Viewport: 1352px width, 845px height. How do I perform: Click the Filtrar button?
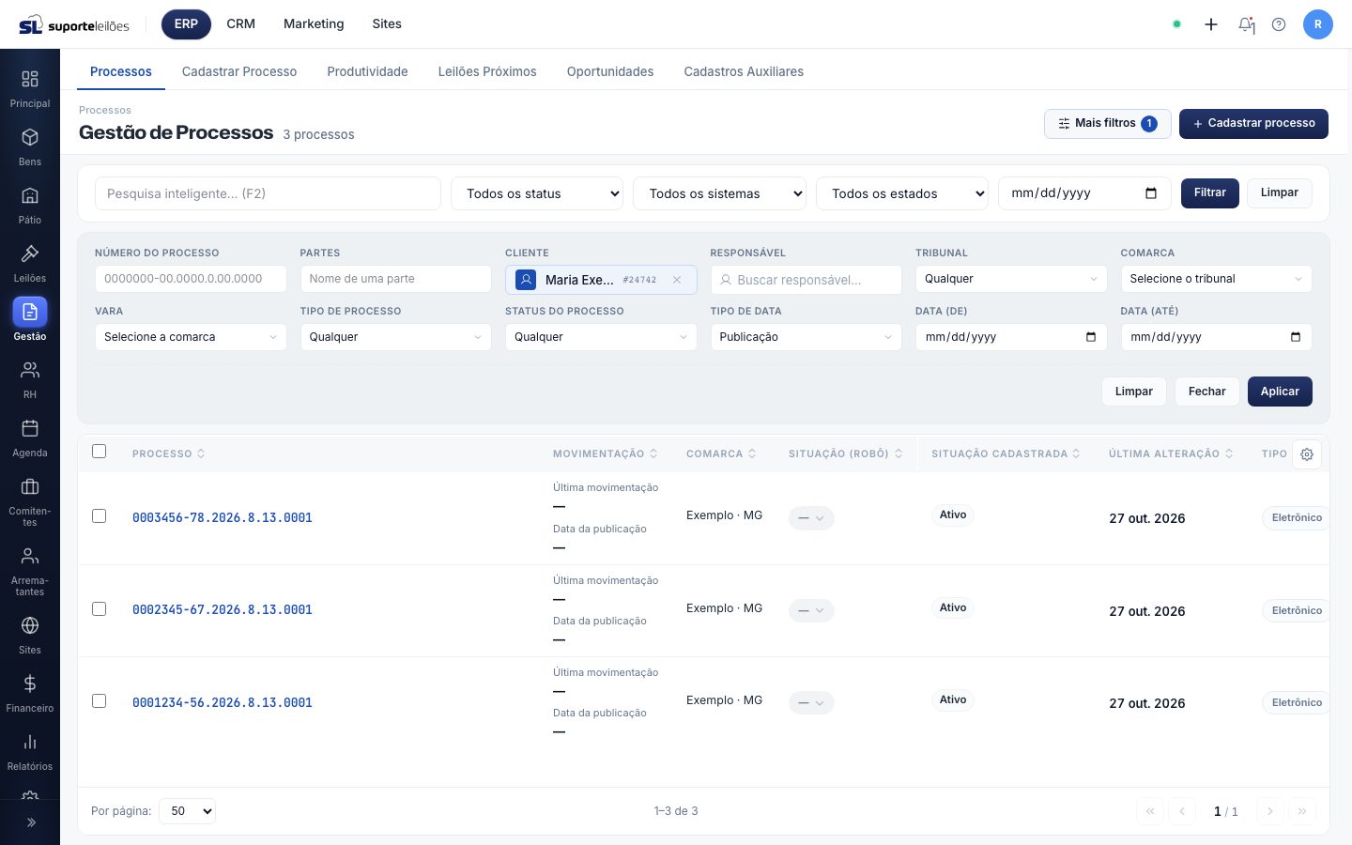(x=1210, y=193)
